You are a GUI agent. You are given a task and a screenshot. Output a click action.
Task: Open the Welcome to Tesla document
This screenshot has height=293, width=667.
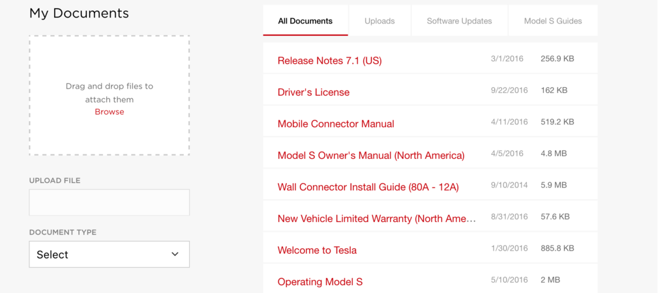coord(317,250)
